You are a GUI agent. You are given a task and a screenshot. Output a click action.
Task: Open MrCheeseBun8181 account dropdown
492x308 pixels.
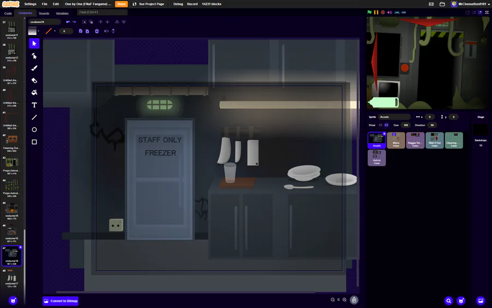tap(470, 4)
